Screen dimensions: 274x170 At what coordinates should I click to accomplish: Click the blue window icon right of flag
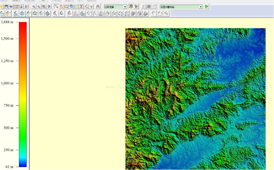[x=148, y=6]
